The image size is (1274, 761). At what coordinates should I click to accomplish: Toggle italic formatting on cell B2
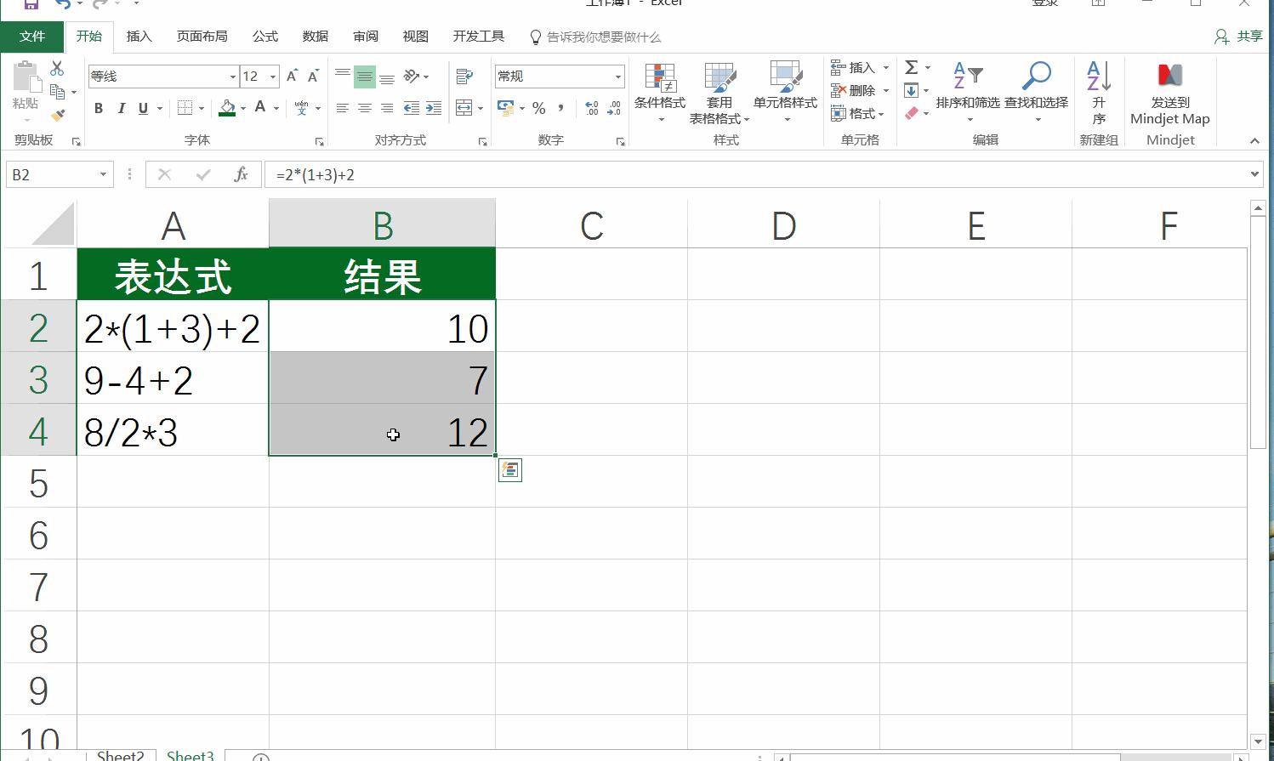[120, 108]
